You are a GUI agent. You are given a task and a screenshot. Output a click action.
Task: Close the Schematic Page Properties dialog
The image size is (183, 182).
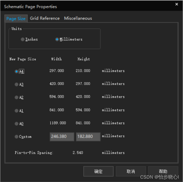(176, 4)
